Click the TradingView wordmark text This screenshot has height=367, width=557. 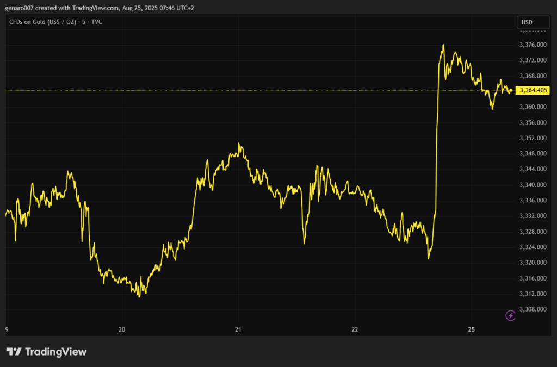click(x=56, y=352)
